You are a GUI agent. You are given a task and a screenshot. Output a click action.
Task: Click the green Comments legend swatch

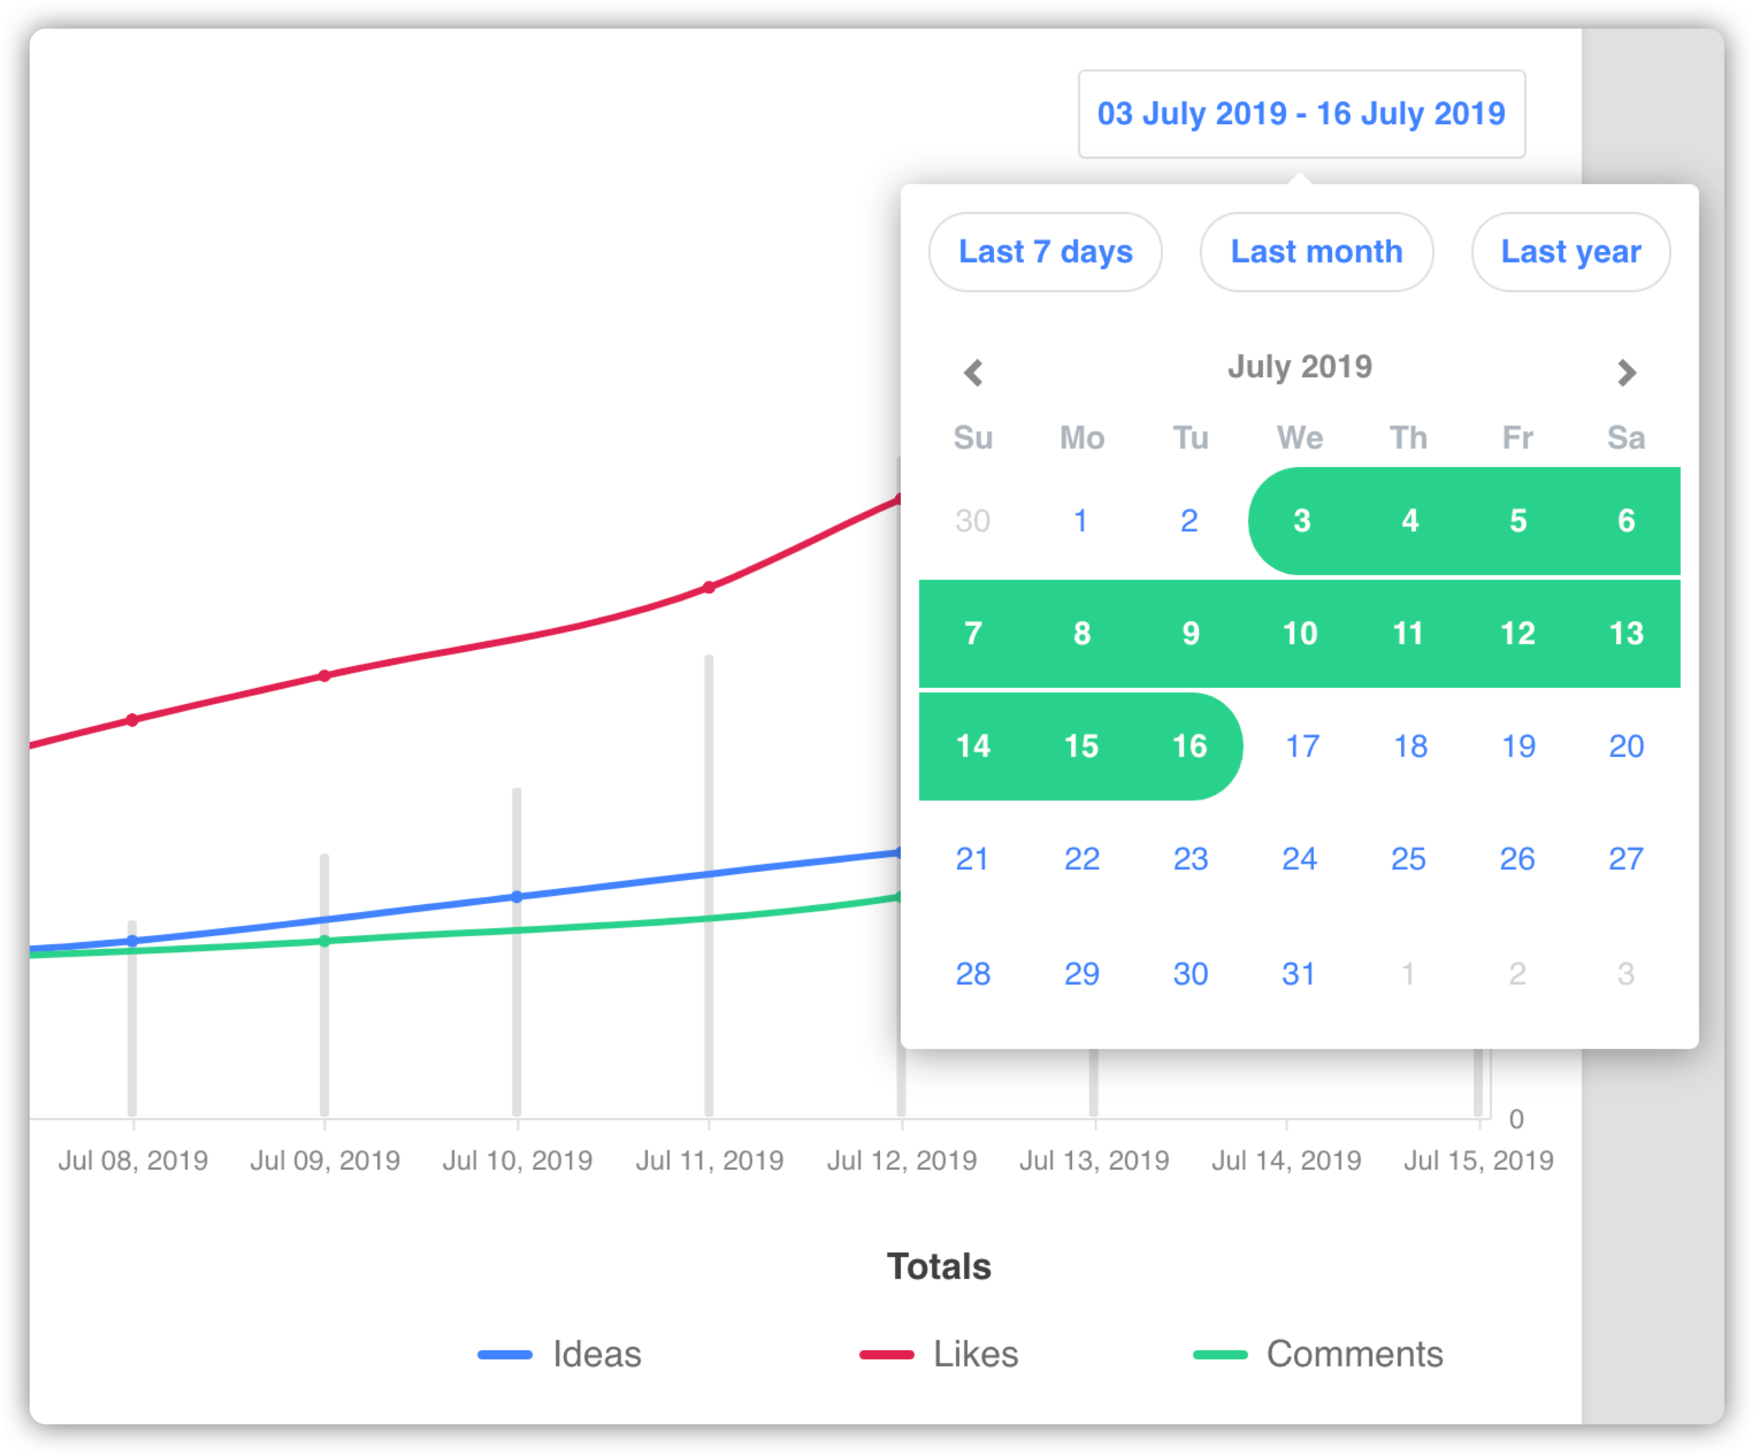click(x=1220, y=1355)
